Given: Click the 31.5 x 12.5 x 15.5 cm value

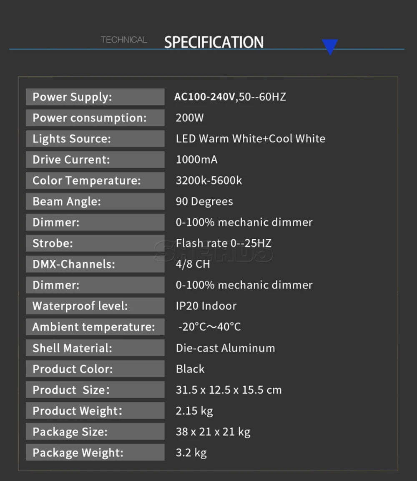Looking at the screenshot, I should [x=229, y=390].
